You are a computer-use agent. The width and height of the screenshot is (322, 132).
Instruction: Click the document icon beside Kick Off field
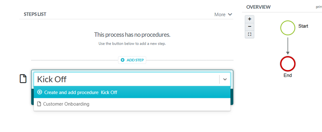tap(23, 79)
